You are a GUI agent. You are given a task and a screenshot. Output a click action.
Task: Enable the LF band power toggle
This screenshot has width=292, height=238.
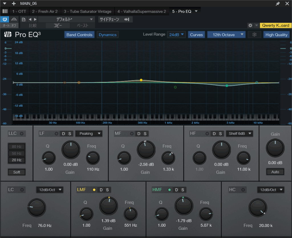(56, 134)
